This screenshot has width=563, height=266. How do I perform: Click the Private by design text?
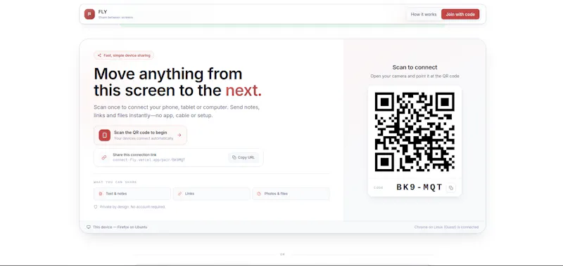tap(132, 207)
